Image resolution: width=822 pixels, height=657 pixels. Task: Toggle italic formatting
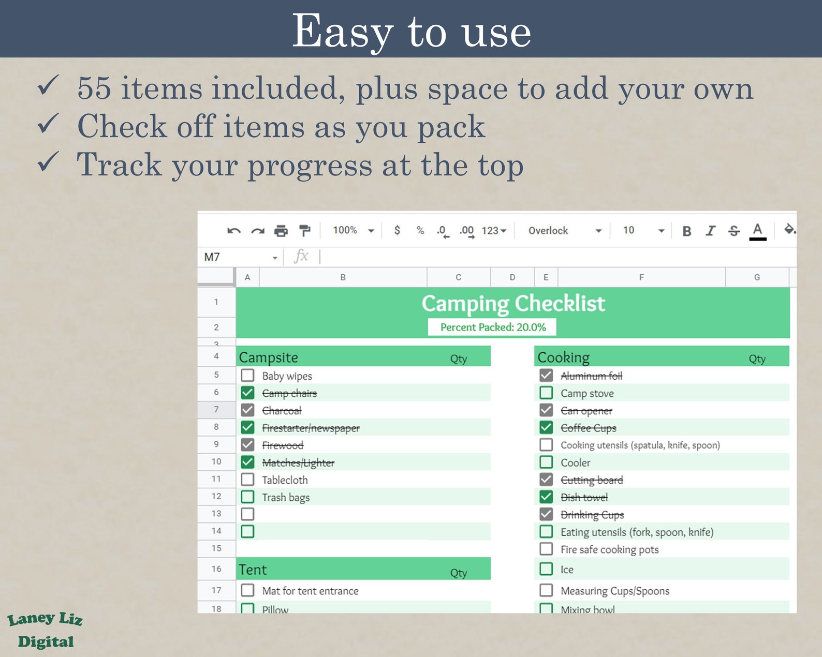coord(710,231)
